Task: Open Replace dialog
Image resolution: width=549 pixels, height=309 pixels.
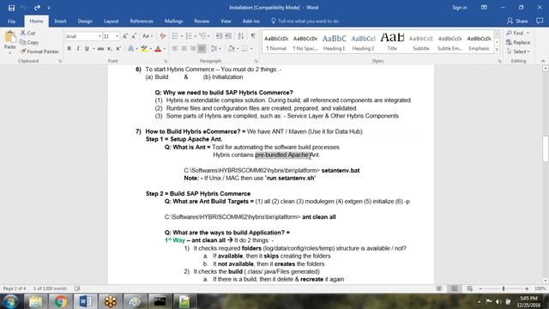Action: (x=518, y=42)
